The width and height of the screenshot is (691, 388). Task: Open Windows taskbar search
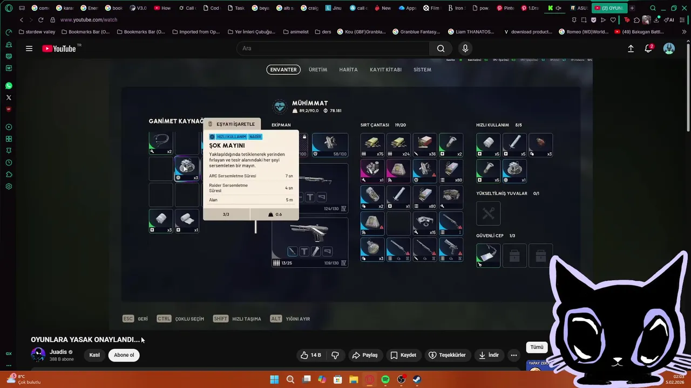coord(290,379)
